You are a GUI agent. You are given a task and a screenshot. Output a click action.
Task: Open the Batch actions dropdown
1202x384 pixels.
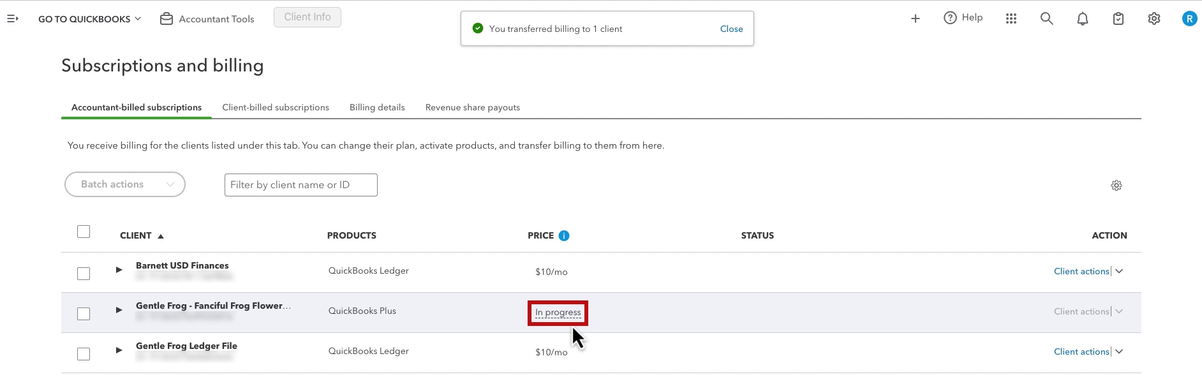[x=125, y=184]
